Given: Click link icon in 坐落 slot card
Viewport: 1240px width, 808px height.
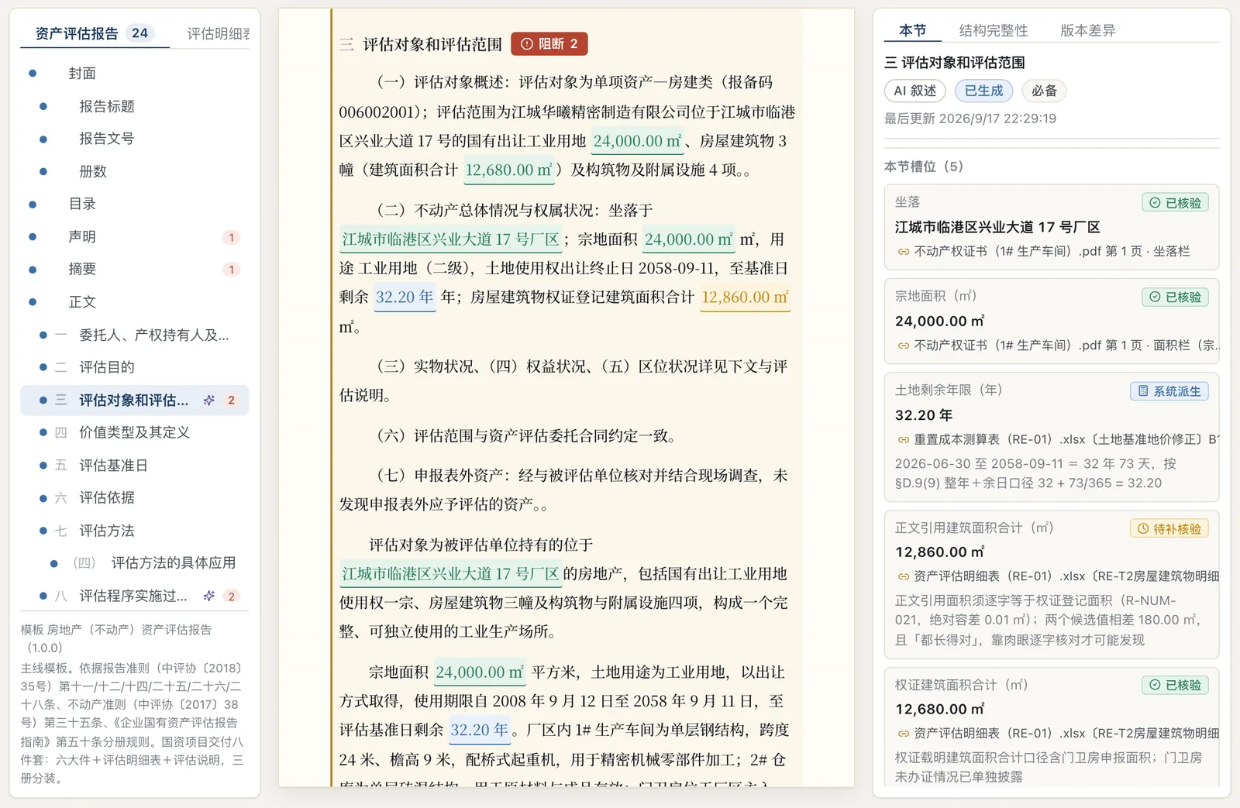Looking at the screenshot, I should click(x=904, y=252).
